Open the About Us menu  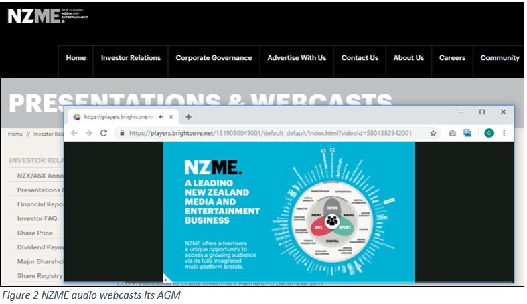pyautogui.click(x=408, y=58)
